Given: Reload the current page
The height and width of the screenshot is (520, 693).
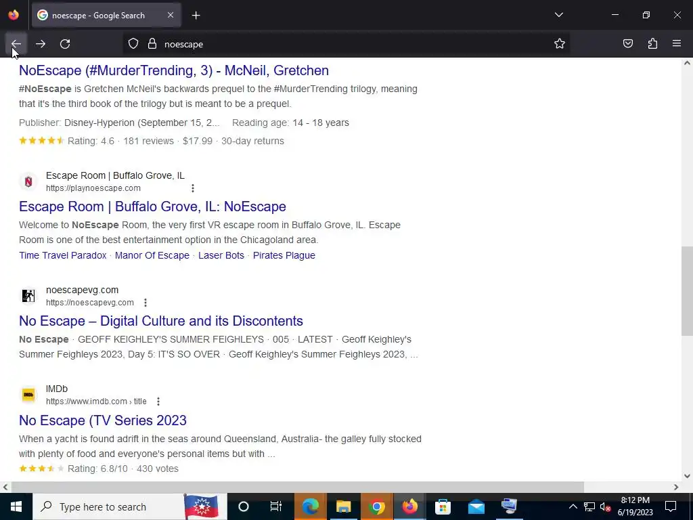Looking at the screenshot, I should (65, 44).
